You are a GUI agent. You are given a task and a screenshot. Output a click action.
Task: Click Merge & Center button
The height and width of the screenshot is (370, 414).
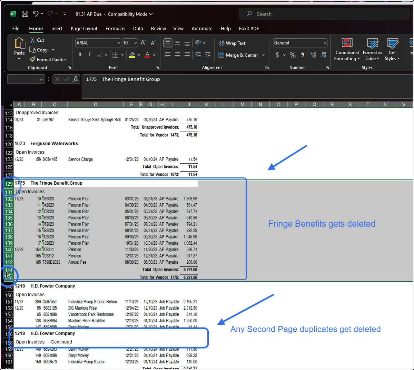click(238, 55)
